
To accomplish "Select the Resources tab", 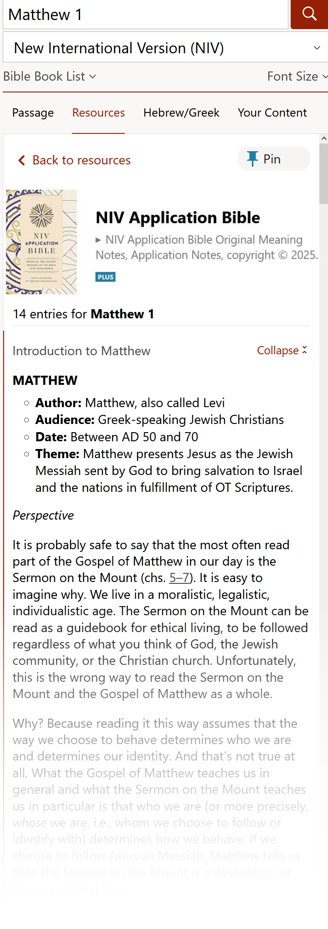I will 98,112.
